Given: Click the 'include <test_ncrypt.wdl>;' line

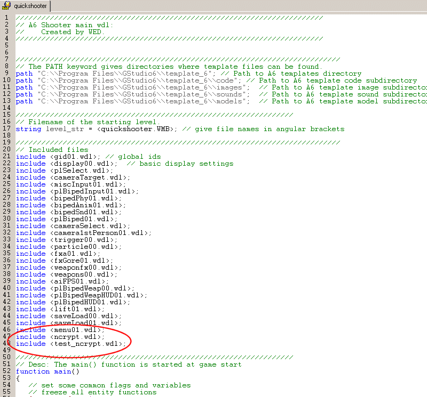Looking at the screenshot, I should [x=71, y=344].
